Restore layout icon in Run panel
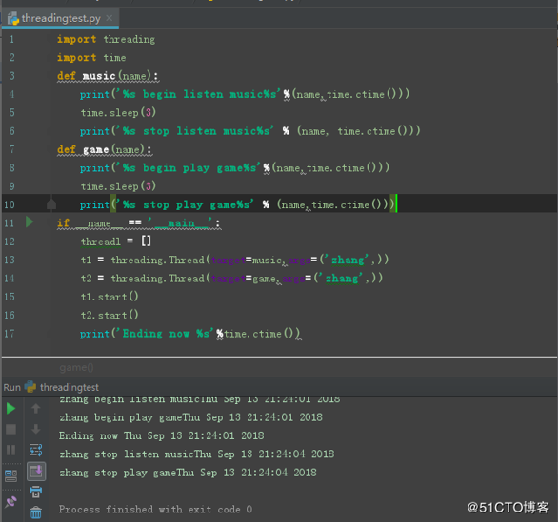This screenshot has height=522, width=558. 11,475
